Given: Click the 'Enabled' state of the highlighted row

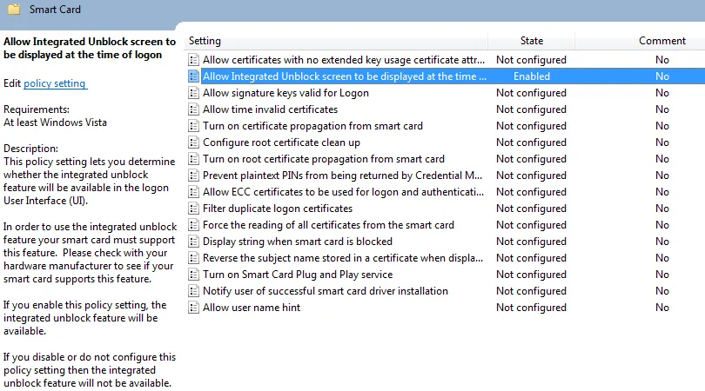Looking at the screenshot, I should pyautogui.click(x=532, y=76).
